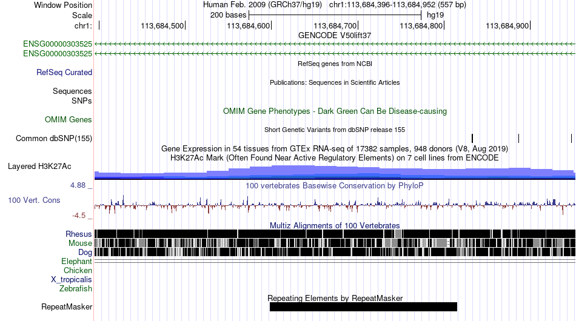Click the Dog alignment bar
576x321 pixels.
pyautogui.click(x=335, y=252)
